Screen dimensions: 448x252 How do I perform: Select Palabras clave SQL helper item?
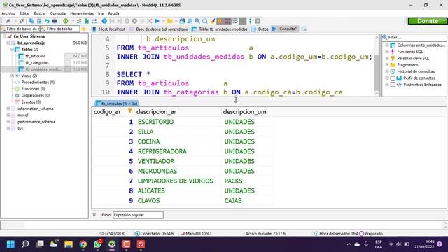click(x=413, y=58)
